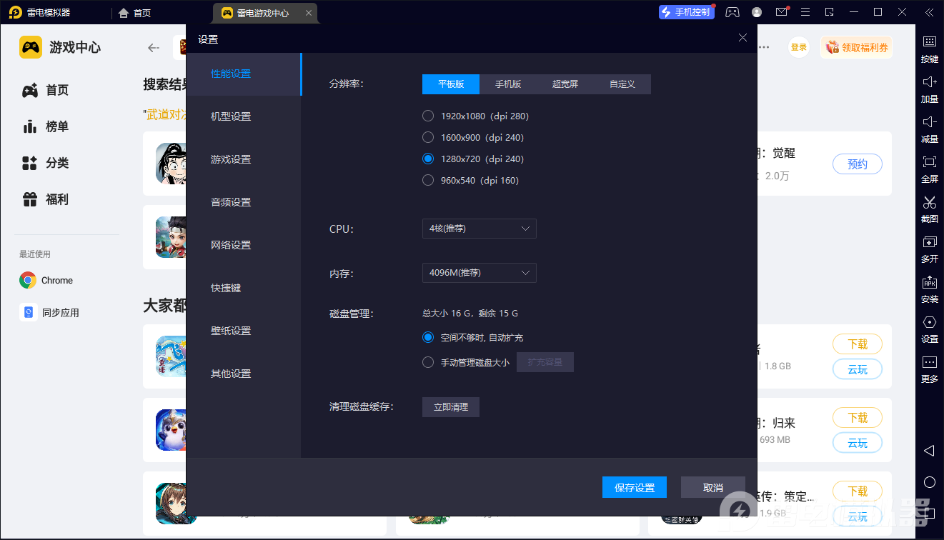Viewport: 944px width, 540px height.
Task: Open the CPU cores dropdown
Action: pos(479,229)
